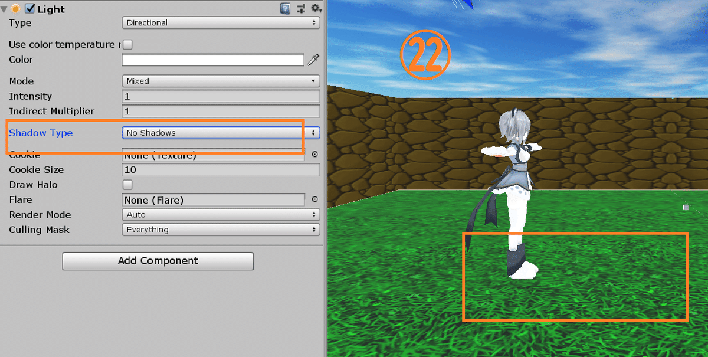708x357 pixels.
Task: Click the Cookie texture object field
Action: 213,155
